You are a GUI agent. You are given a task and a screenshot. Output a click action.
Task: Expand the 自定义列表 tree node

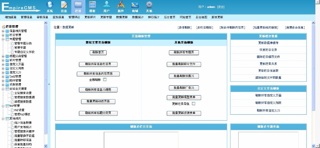coord(3,68)
